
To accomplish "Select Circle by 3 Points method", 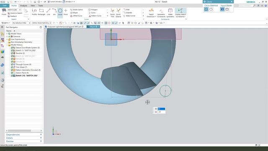I will [x=211, y=9].
